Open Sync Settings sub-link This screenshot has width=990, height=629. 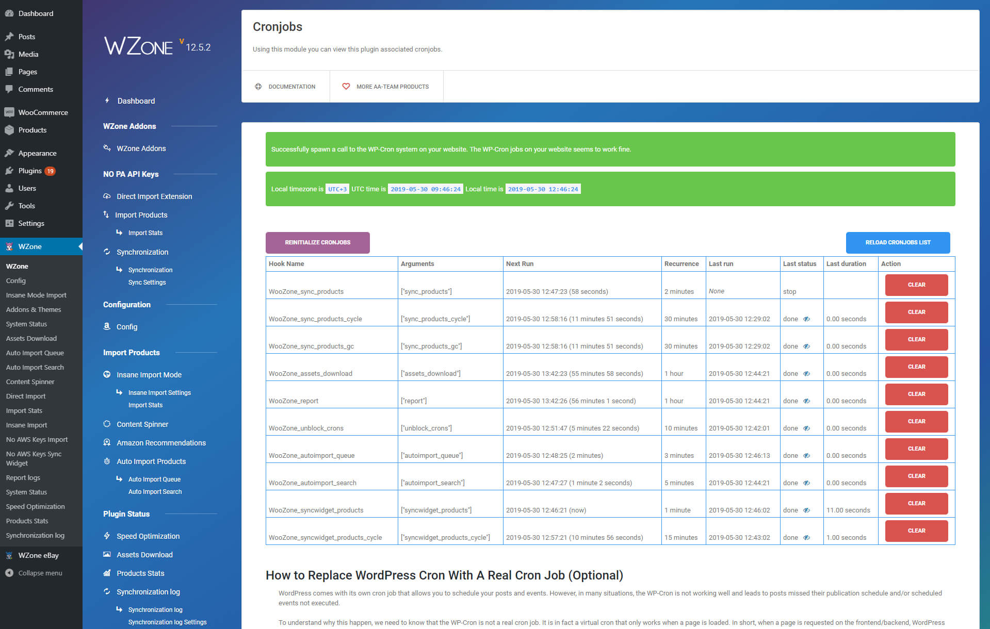pyautogui.click(x=147, y=282)
